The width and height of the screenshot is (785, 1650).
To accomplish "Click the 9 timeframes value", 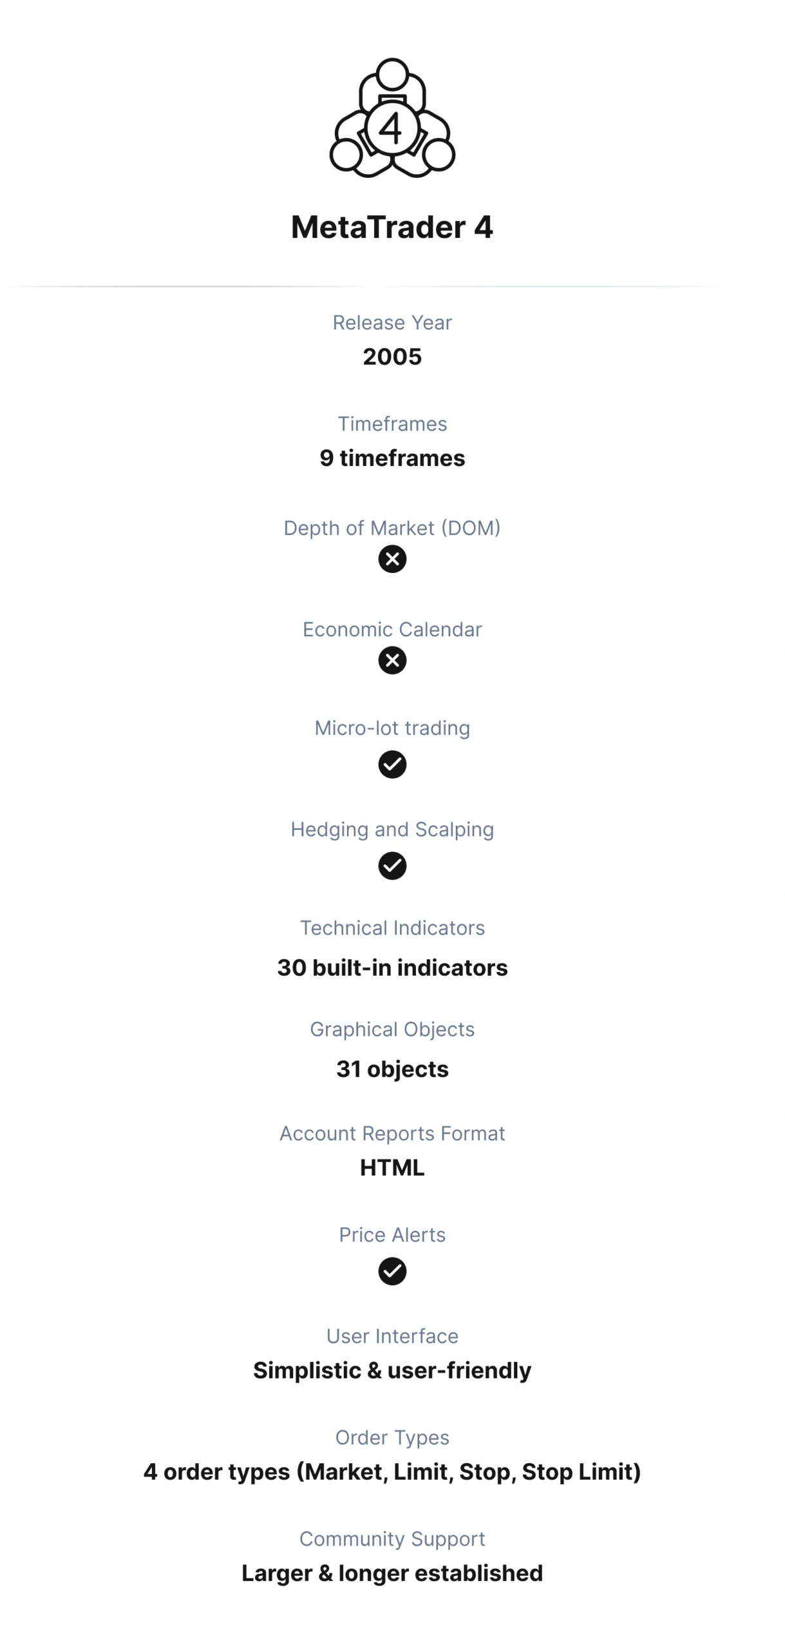I will [392, 458].
